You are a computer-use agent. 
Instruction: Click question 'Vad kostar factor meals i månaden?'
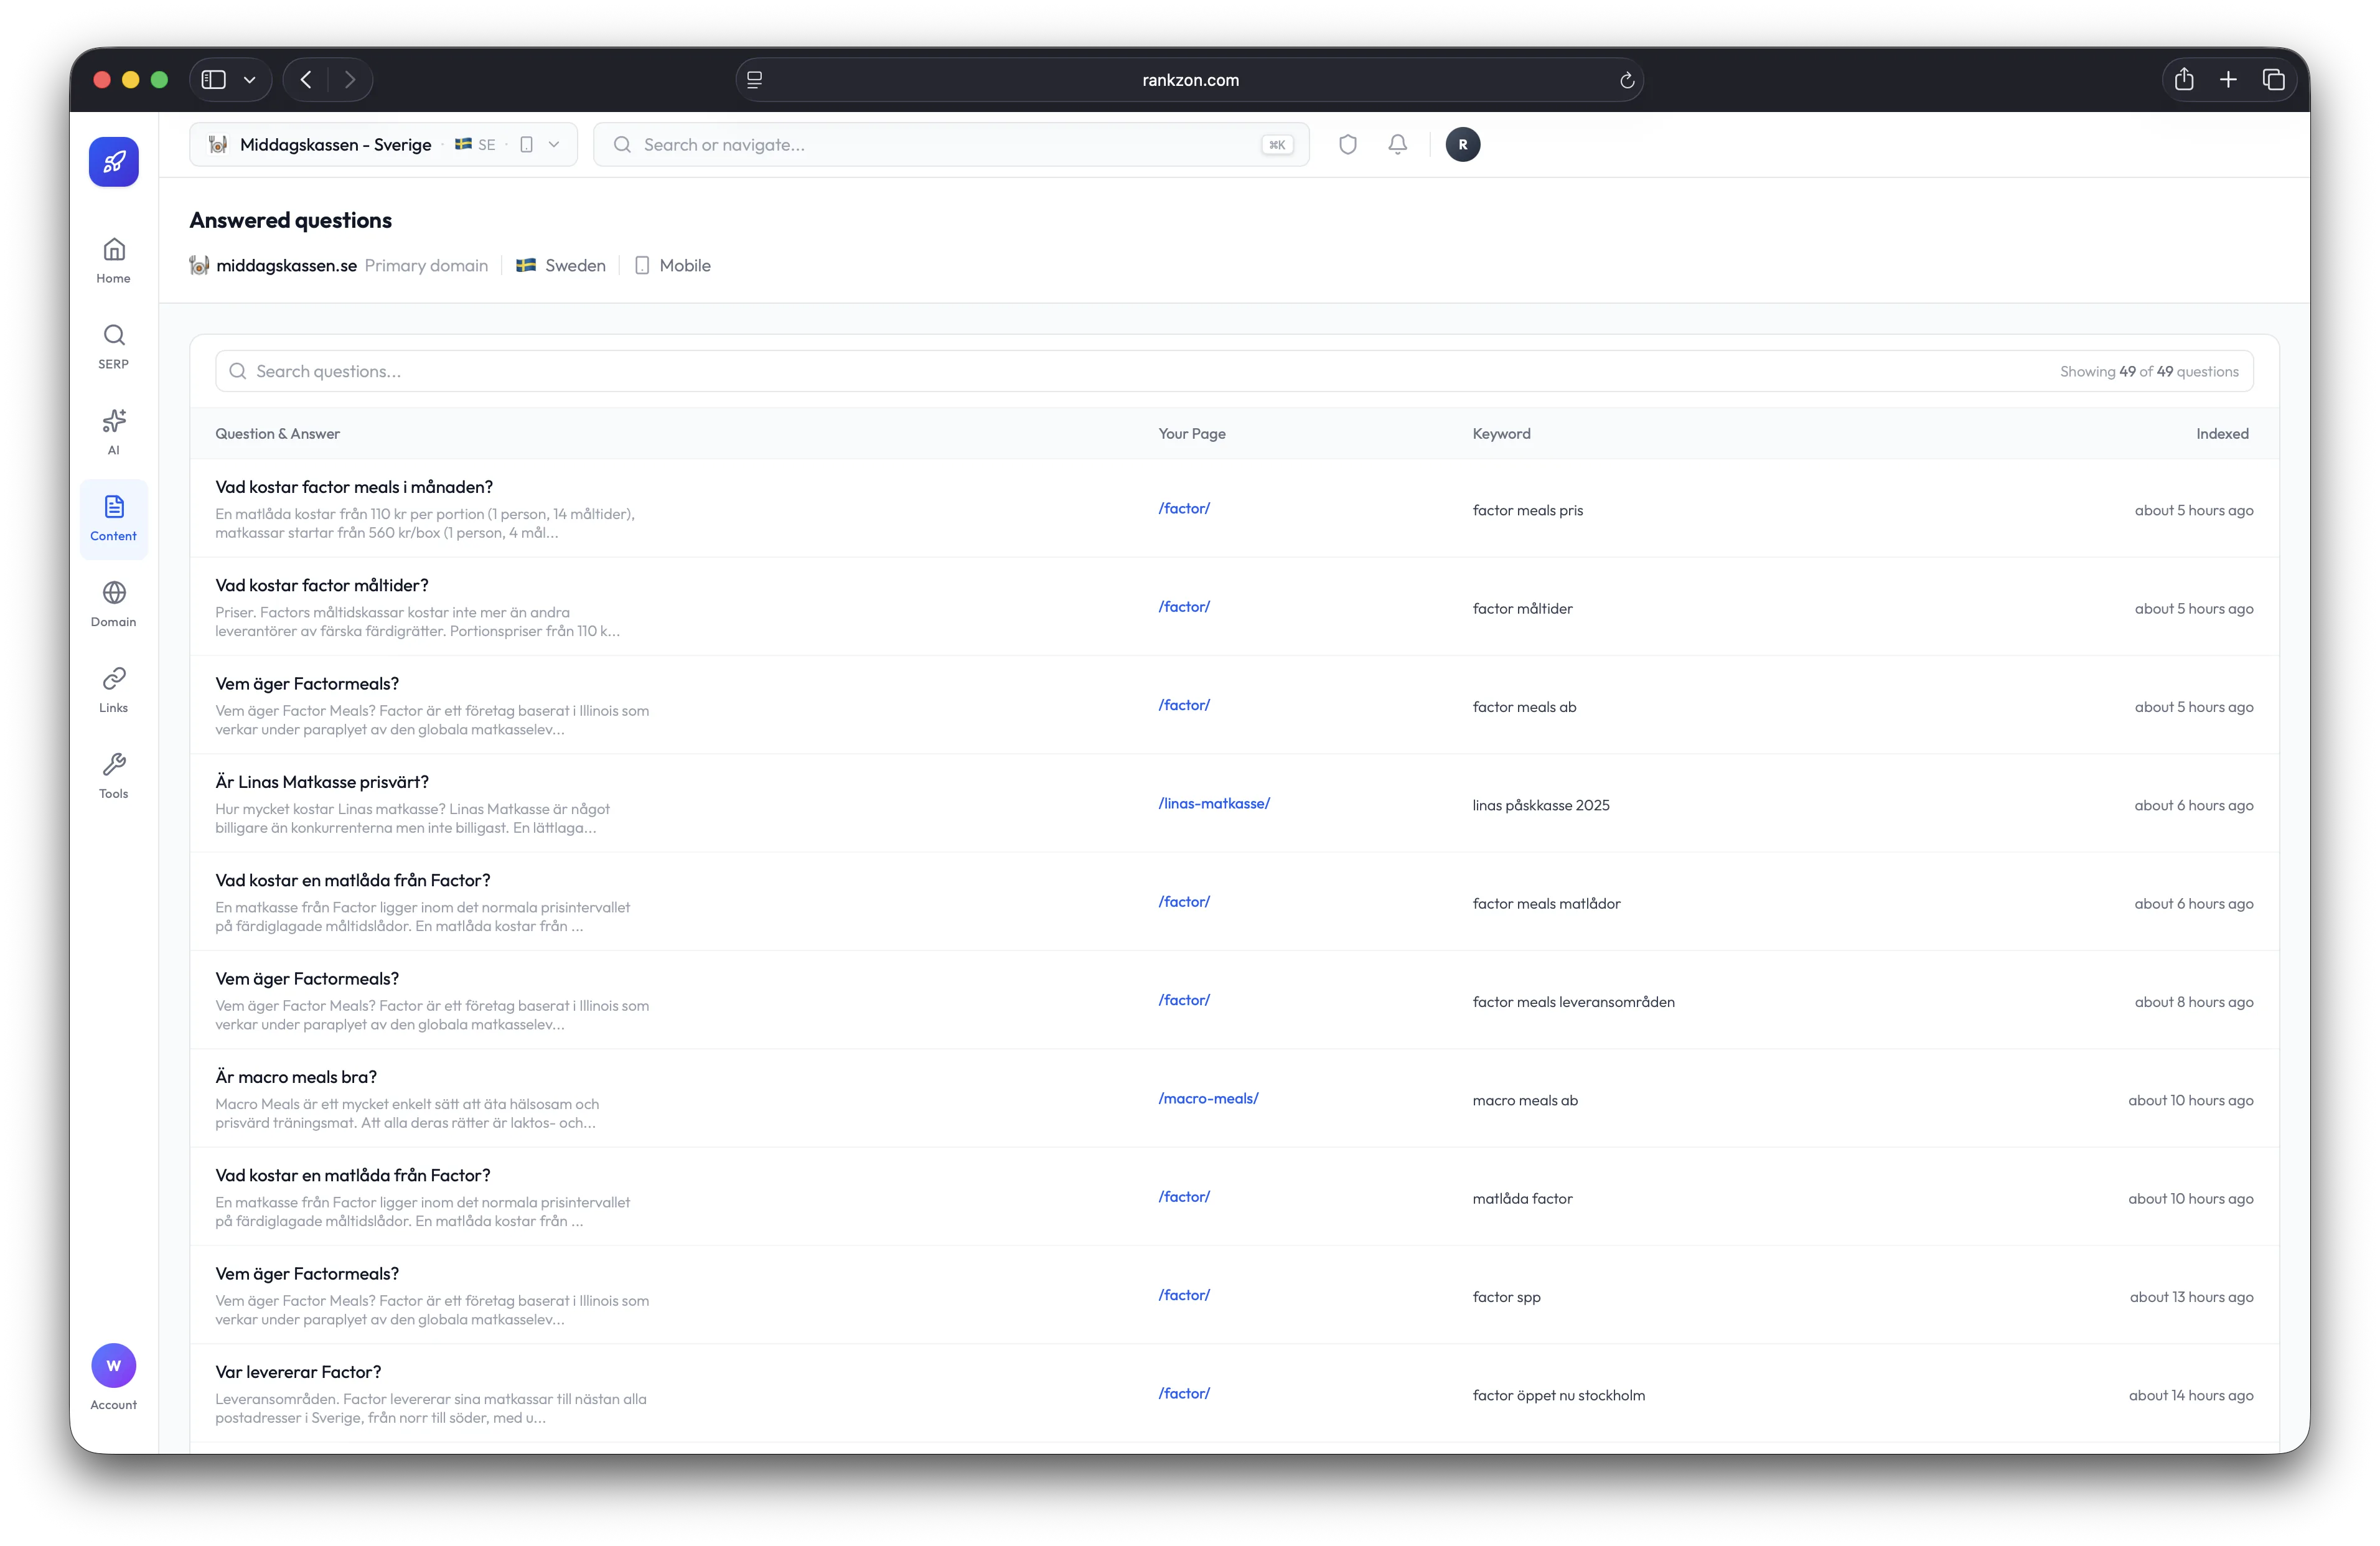click(x=354, y=487)
